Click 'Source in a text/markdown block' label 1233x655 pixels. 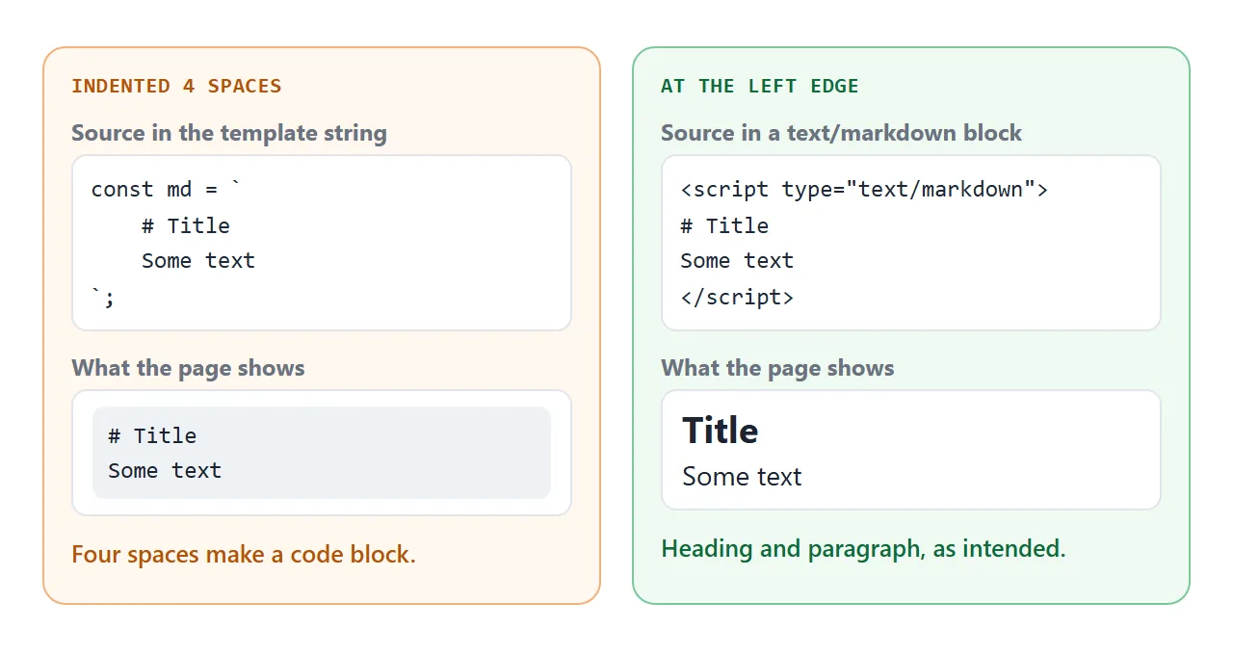[x=841, y=133]
